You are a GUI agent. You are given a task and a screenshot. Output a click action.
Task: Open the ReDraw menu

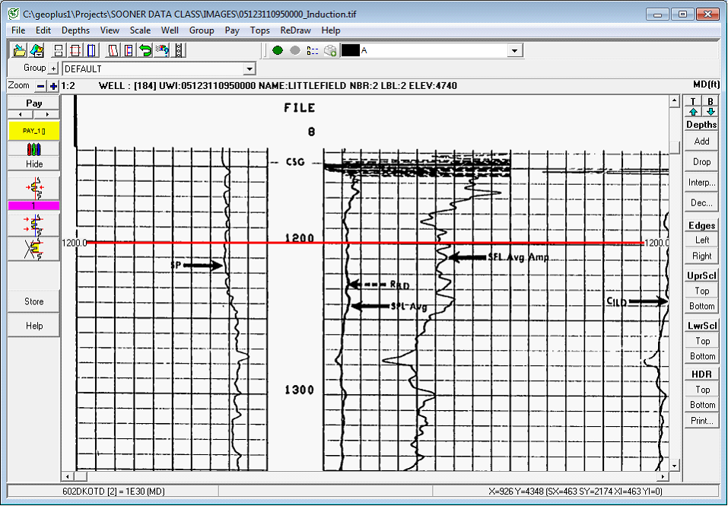click(295, 30)
